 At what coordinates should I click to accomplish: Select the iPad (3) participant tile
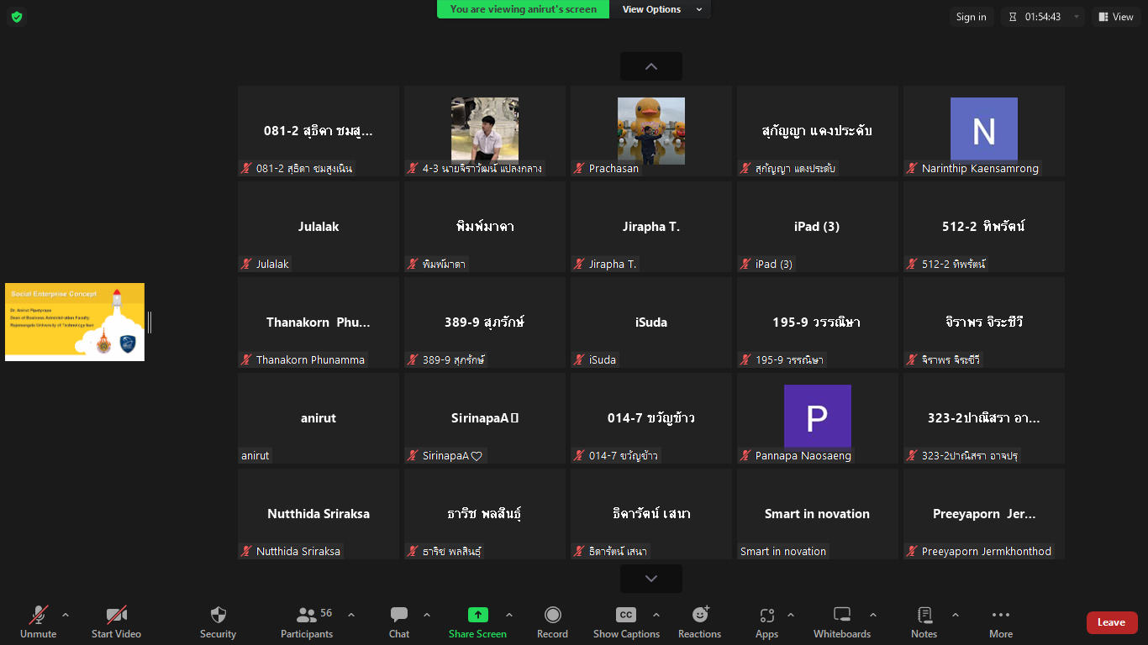point(818,227)
